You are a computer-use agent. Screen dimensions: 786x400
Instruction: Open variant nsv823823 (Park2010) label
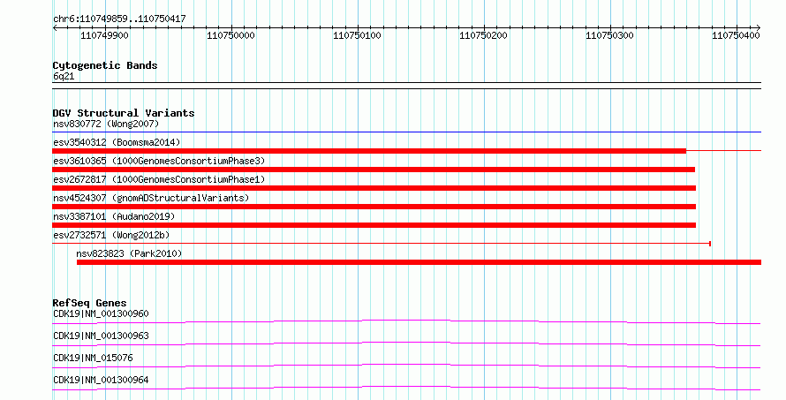[129, 253]
